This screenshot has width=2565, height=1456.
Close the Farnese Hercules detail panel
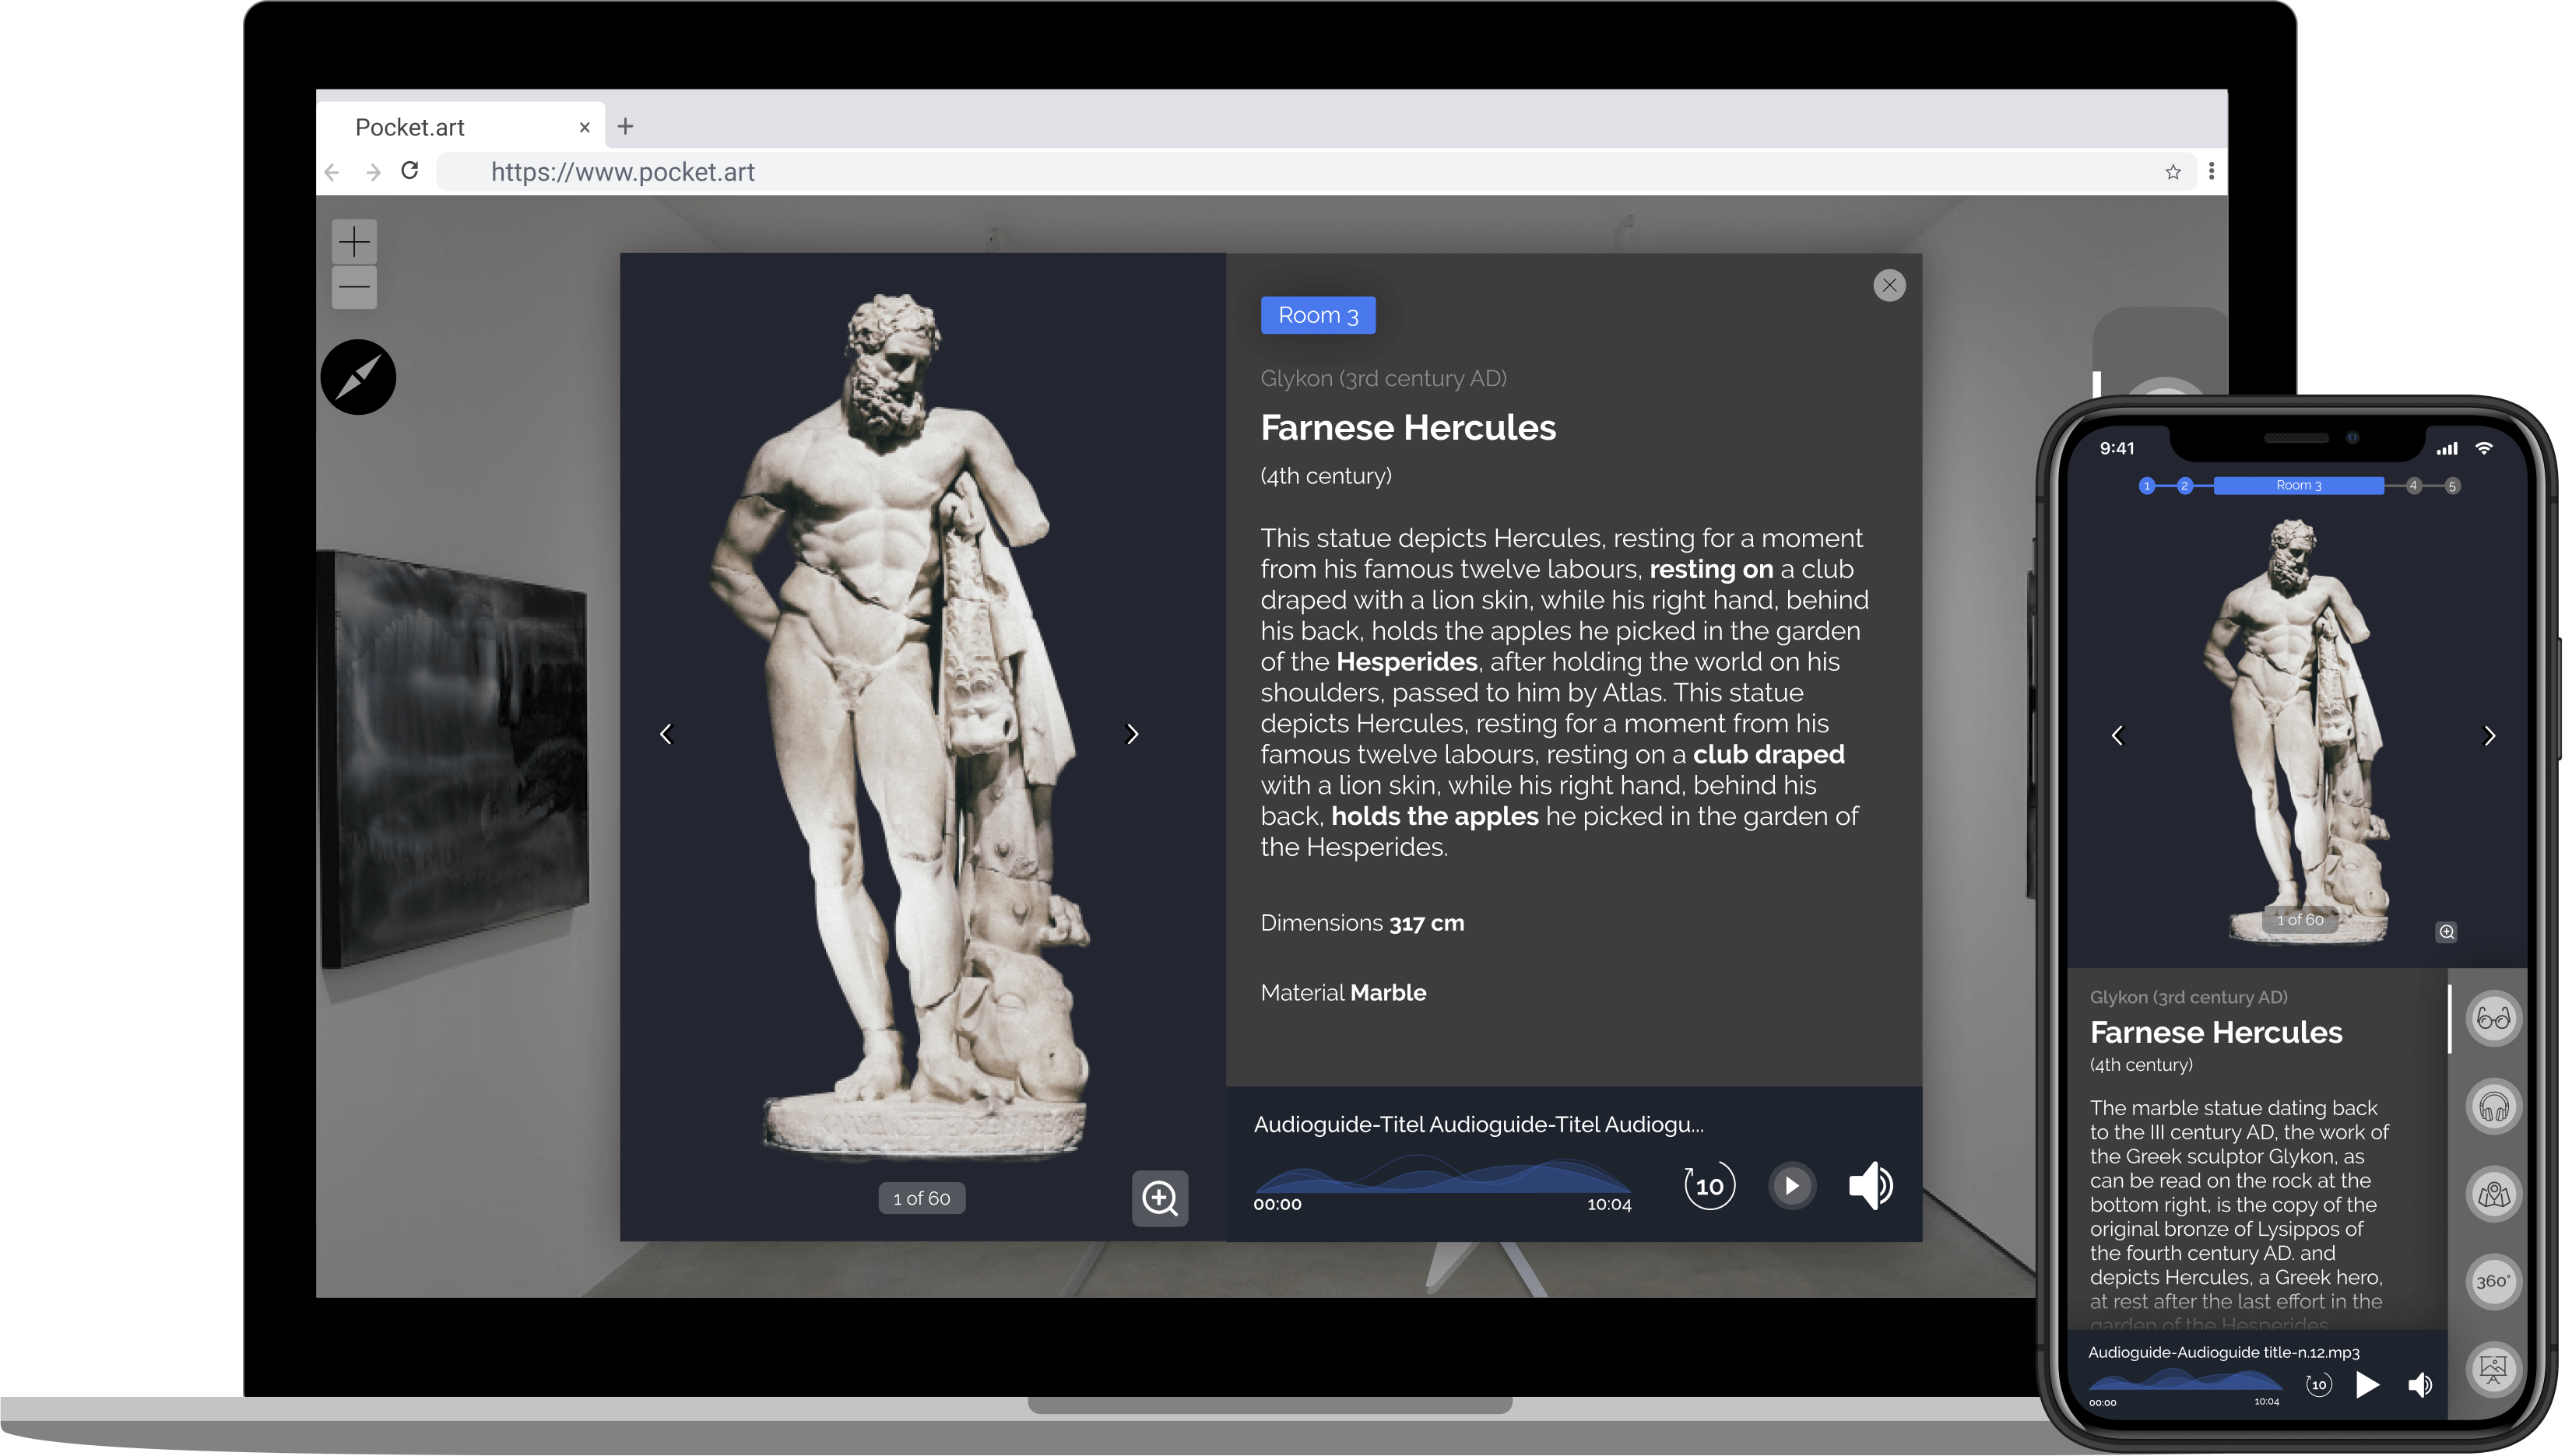(1889, 286)
